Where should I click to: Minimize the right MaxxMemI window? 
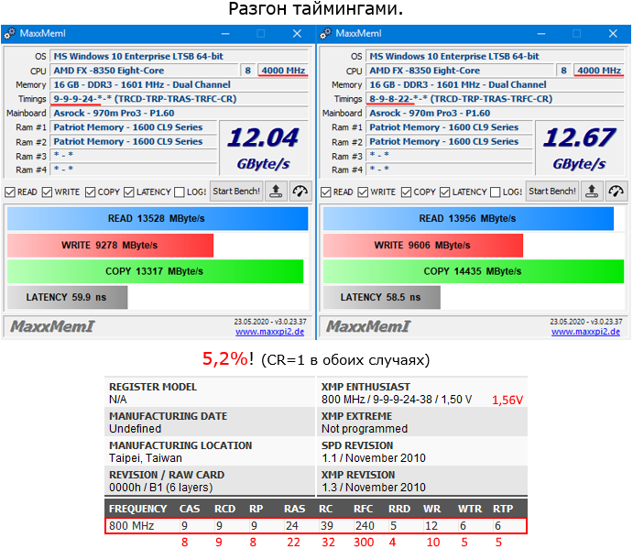(x=541, y=34)
